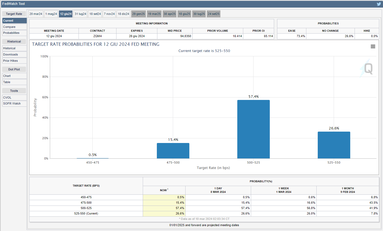383x231 pixels.
Task: Select the 29 gen25 projected meeting tab
Action: tap(138, 14)
